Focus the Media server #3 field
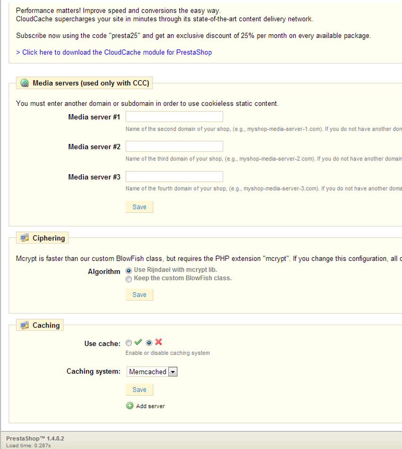 point(175,176)
